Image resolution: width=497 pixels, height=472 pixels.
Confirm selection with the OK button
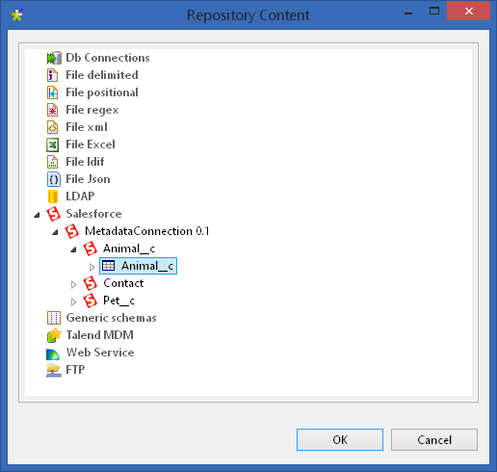pyautogui.click(x=340, y=439)
